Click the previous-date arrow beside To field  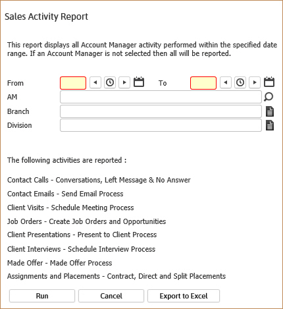point(226,82)
